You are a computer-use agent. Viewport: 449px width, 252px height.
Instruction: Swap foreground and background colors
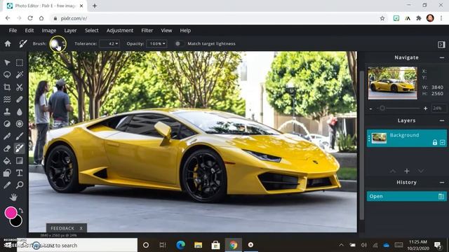pyautogui.click(x=21, y=211)
